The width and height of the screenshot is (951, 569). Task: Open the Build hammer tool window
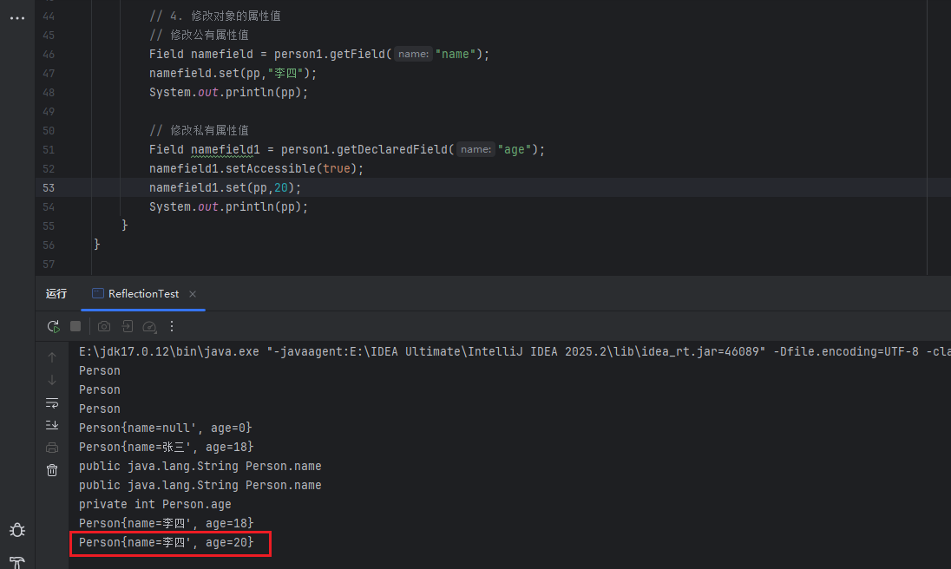pyautogui.click(x=16, y=562)
